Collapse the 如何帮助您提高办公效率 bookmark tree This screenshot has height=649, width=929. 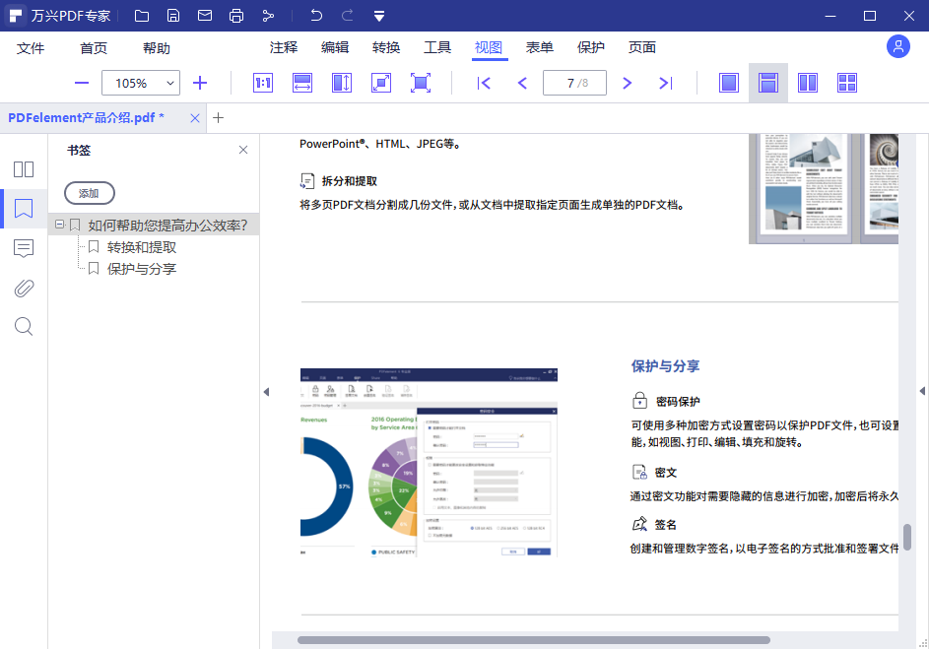[x=60, y=224]
